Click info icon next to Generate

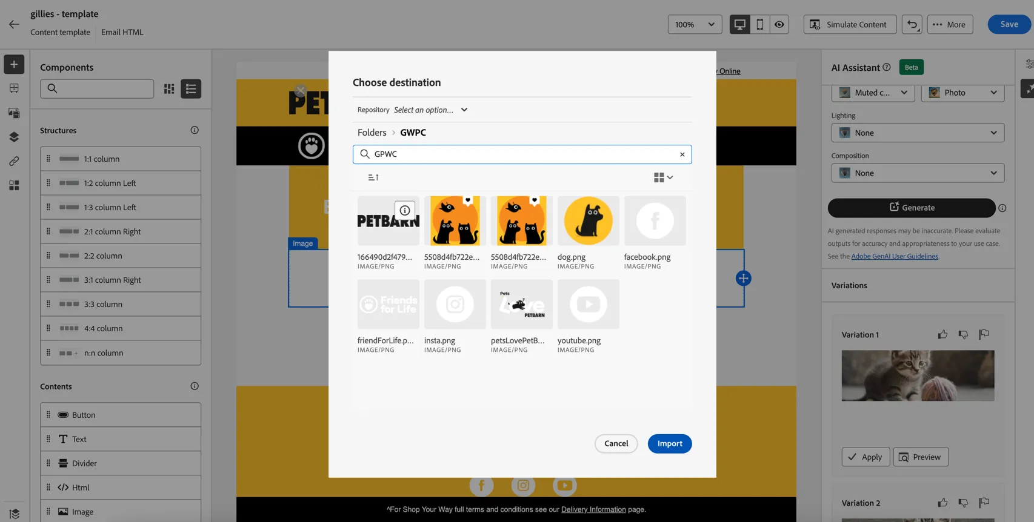click(1002, 208)
